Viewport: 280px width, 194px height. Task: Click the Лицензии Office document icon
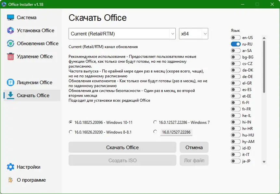(x=10, y=82)
